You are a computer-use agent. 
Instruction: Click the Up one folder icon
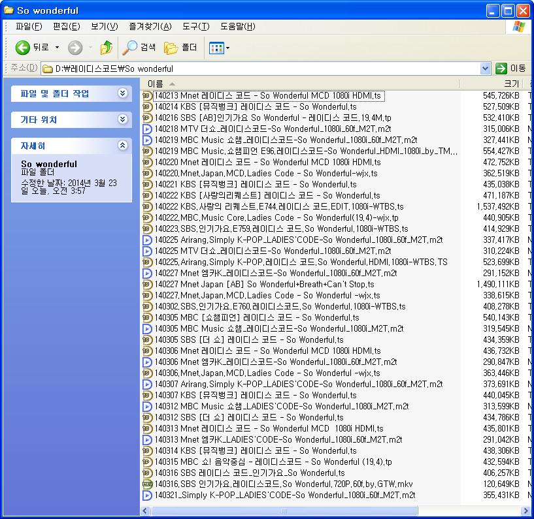[x=107, y=48]
